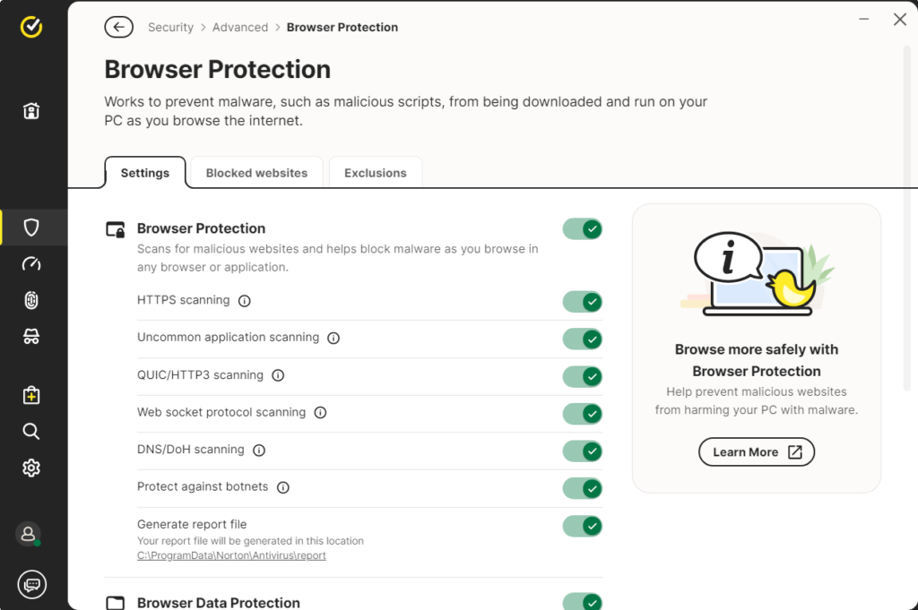Go to the Home dashboard icon in sidebar
This screenshot has height=610, width=918.
[31, 111]
